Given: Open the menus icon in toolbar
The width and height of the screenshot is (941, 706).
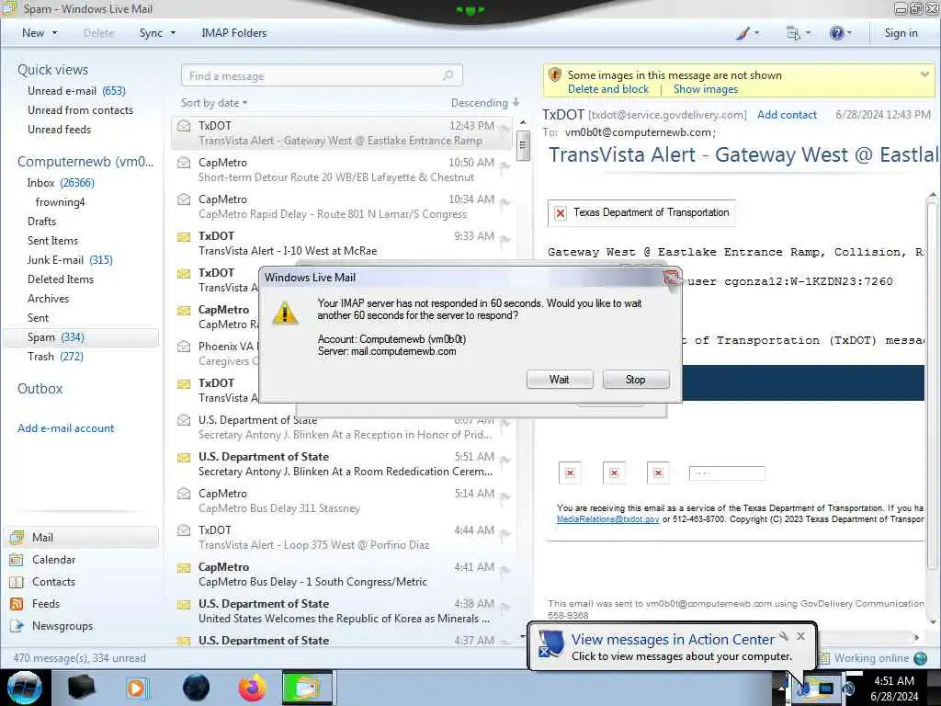Looking at the screenshot, I should pos(793,33).
